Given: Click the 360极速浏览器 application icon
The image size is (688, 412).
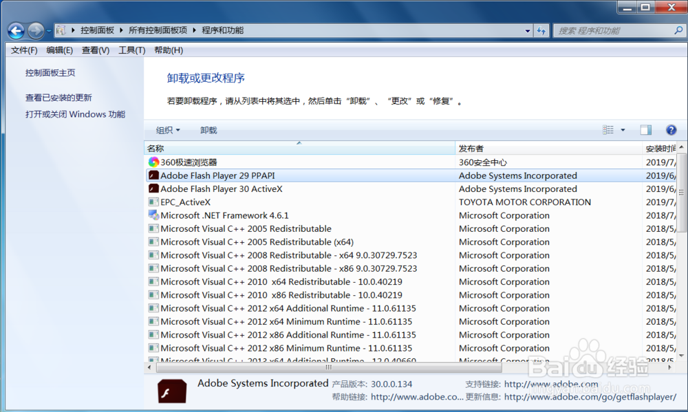Looking at the screenshot, I should tap(153, 162).
